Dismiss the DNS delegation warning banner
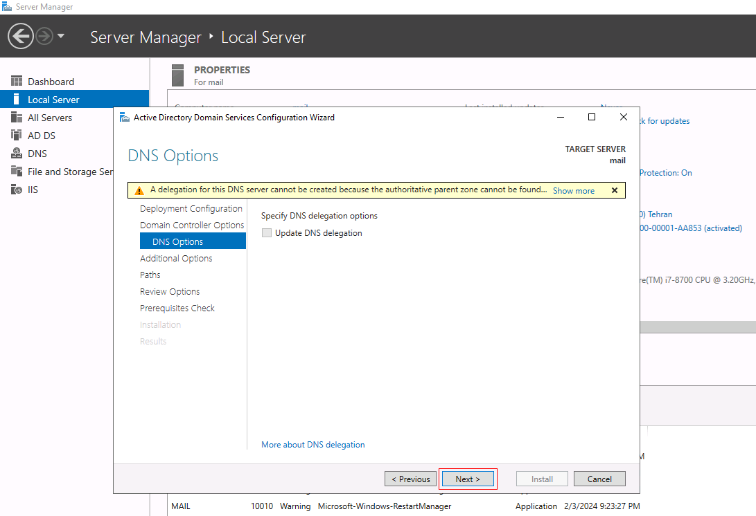 (615, 190)
